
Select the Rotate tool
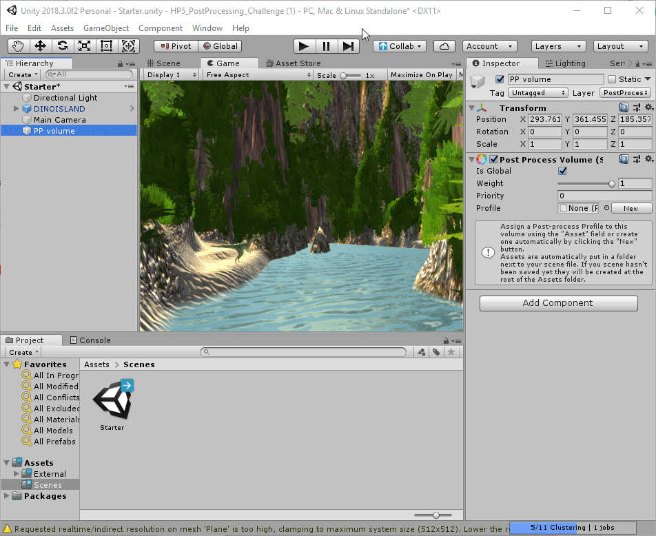click(63, 46)
